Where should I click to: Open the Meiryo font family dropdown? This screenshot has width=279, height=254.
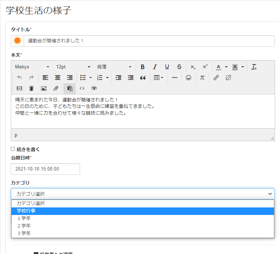click(32, 67)
